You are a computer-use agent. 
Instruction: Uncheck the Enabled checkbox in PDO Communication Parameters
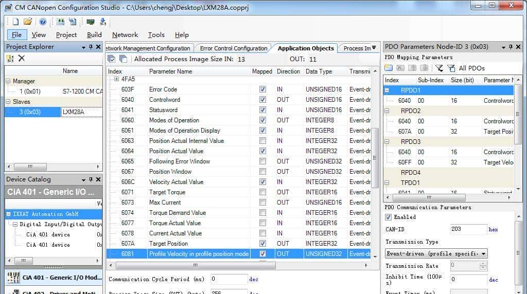(389, 217)
